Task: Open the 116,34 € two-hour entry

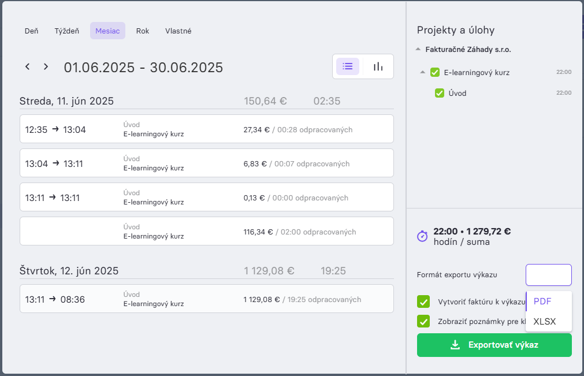Action: tap(207, 231)
